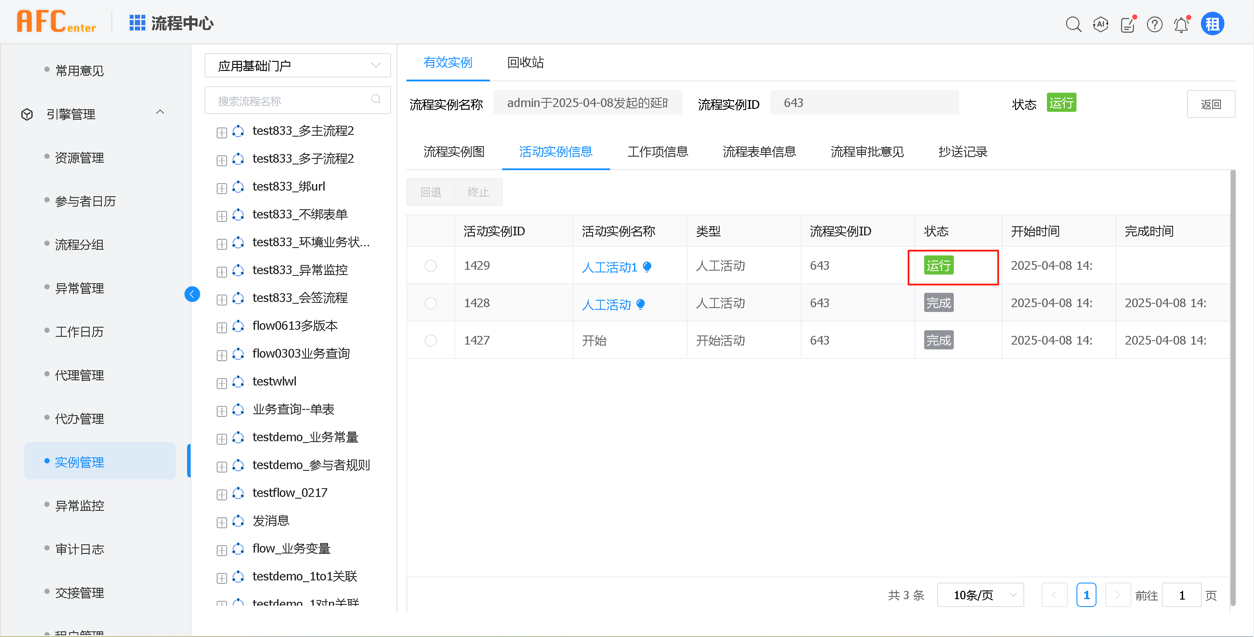Switch to the 工作项信息 tab
Screen dimensions: 1254x637
click(x=657, y=152)
